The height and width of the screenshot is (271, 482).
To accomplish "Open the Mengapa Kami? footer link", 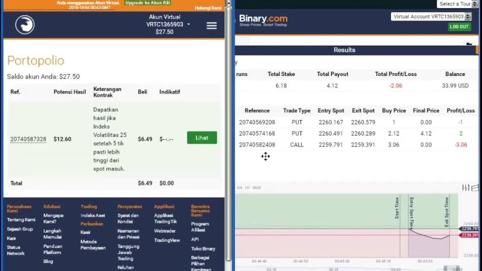I will [53, 218].
